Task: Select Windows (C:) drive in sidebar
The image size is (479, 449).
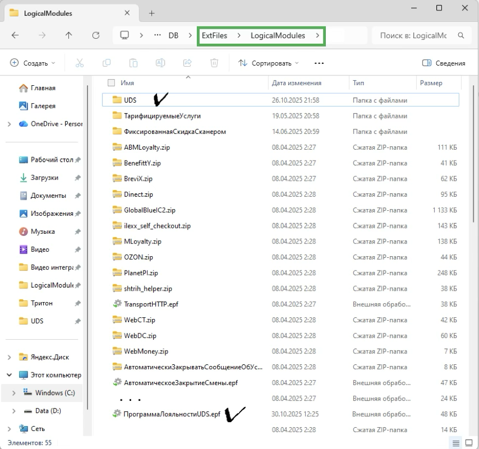Action: (x=55, y=393)
